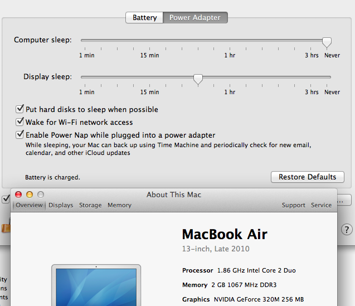Select the Power Adapter tab
The height and width of the screenshot is (306, 355).
coord(194,18)
